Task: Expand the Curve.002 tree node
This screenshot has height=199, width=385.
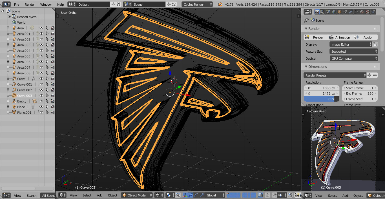Action: click(8, 90)
